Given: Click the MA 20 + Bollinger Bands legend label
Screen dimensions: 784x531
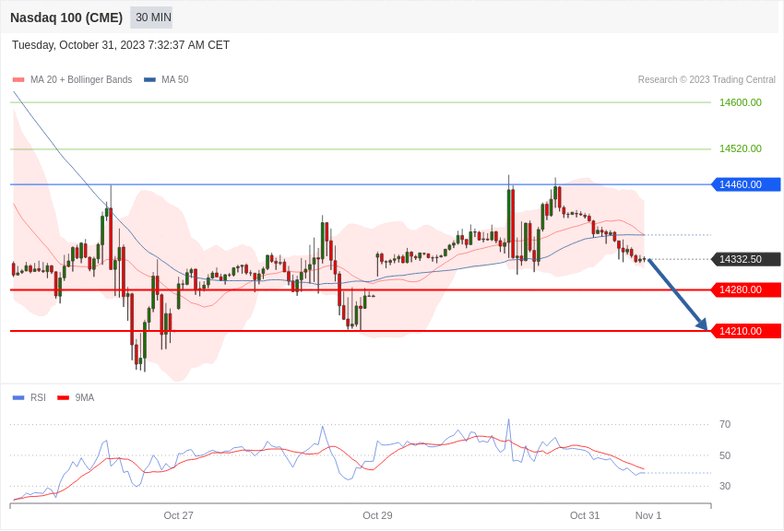Looking at the screenshot, I should tap(81, 80).
